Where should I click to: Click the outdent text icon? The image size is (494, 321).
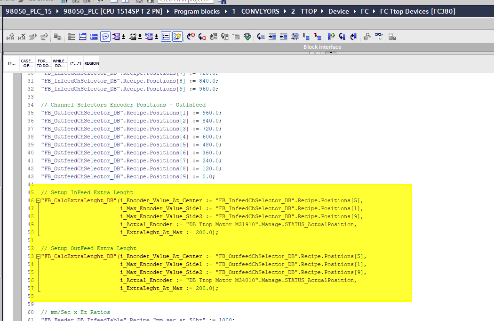tap(284, 37)
